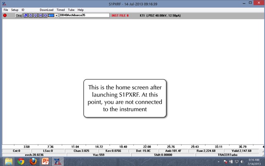Click the blue spectrum color swatch
This screenshot has height=166, width=265.
click(51, 15)
